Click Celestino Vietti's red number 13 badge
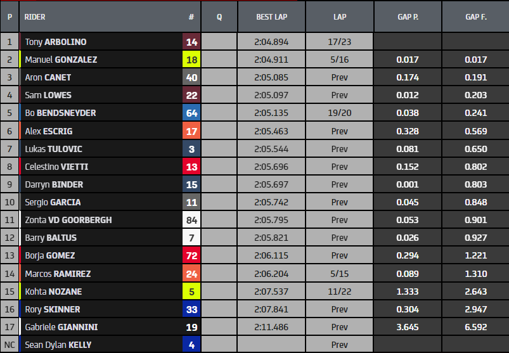509x353 pixels. pos(191,167)
